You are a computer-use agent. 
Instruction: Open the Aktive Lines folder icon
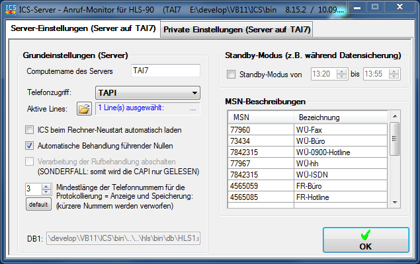tap(84, 109)
